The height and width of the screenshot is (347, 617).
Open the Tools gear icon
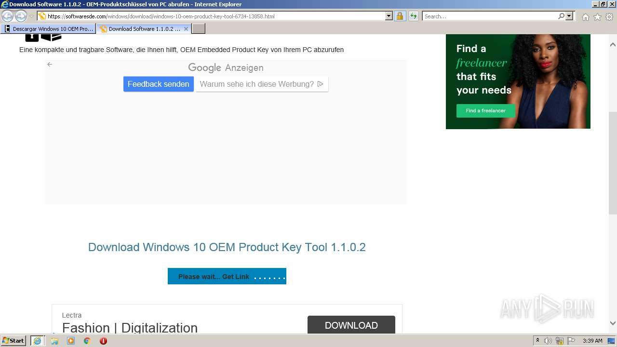[x=609, y=17]
